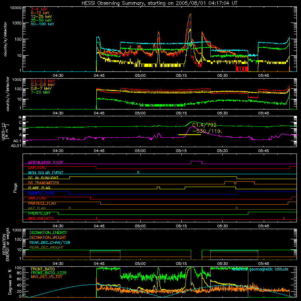Click the SC_IN_SUNLIGHT flag label
The width and height of the screenshot is (301, 301).
43,178
